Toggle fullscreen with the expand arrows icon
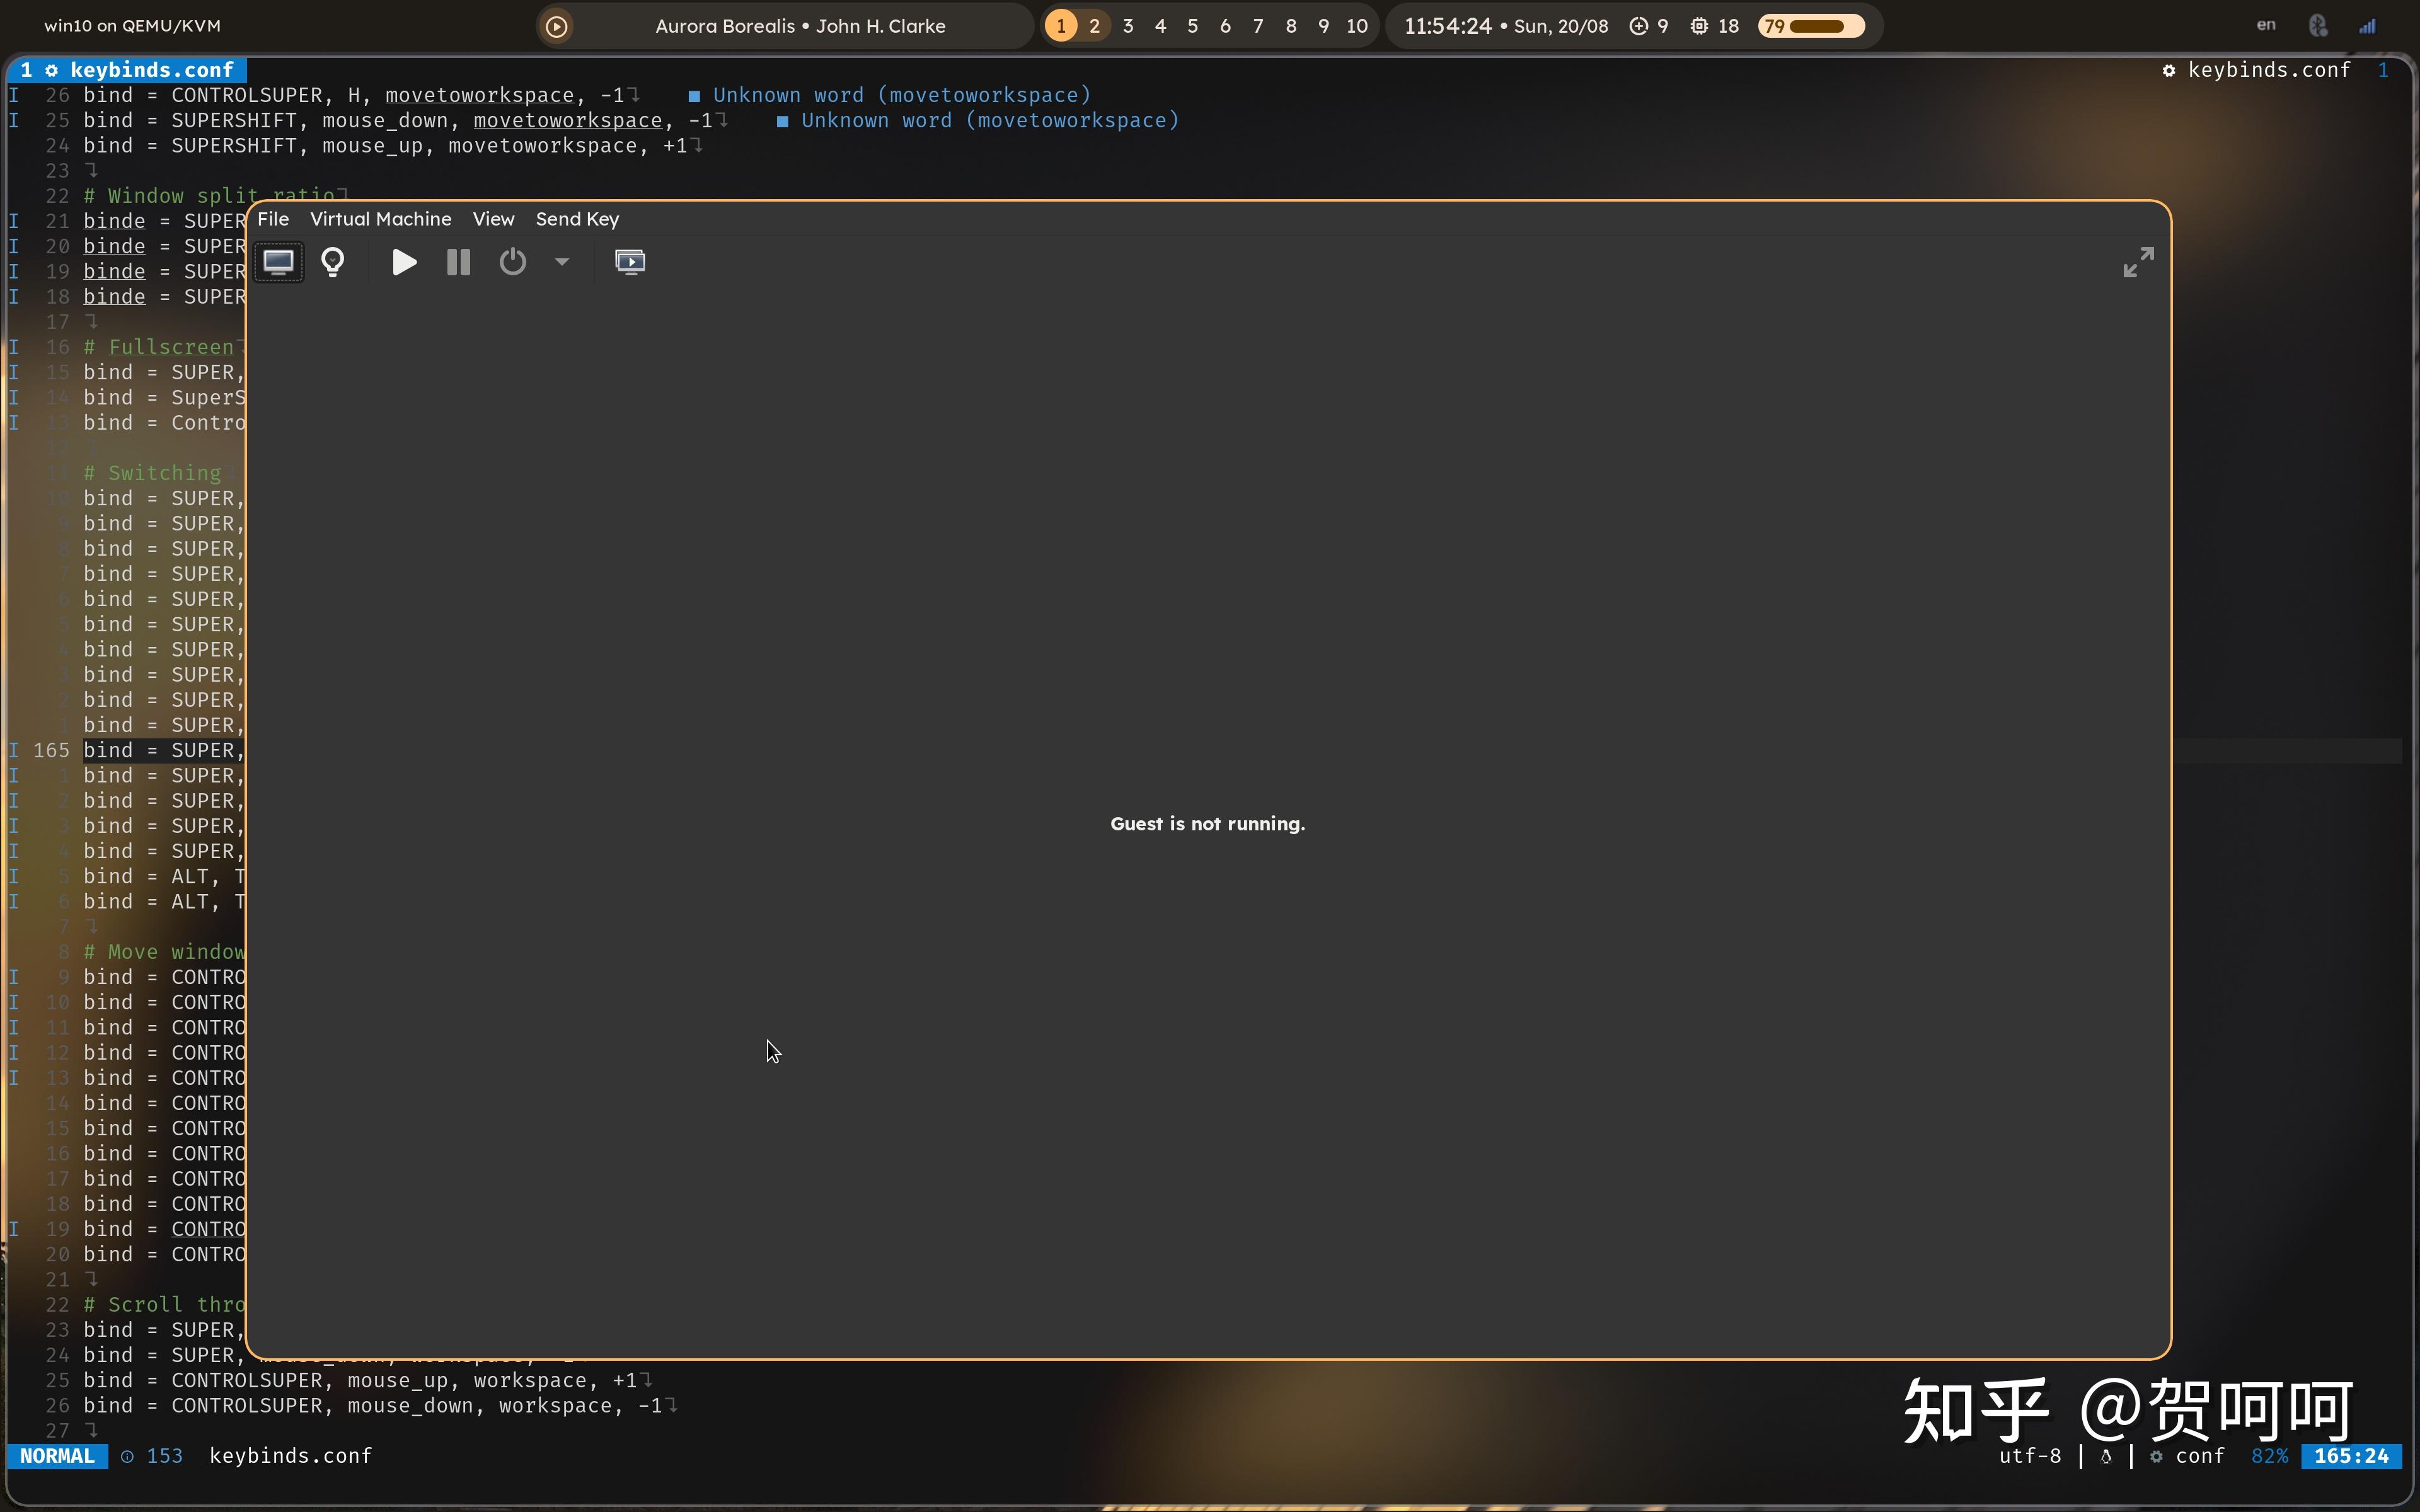This screenshot has width=2420, height=1512. coord(2138,262)
